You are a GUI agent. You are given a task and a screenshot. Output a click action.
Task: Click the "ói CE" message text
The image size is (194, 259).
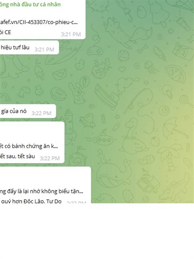[x=5, y=32]
